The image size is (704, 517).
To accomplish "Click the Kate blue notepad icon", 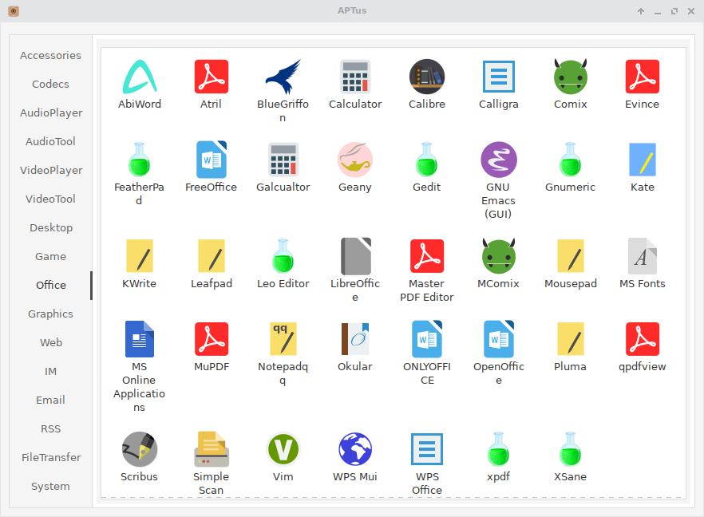I will click(642, 160).
